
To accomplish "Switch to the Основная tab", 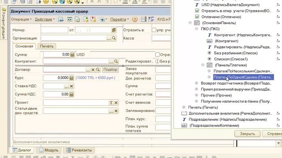I will pos(24,46).
